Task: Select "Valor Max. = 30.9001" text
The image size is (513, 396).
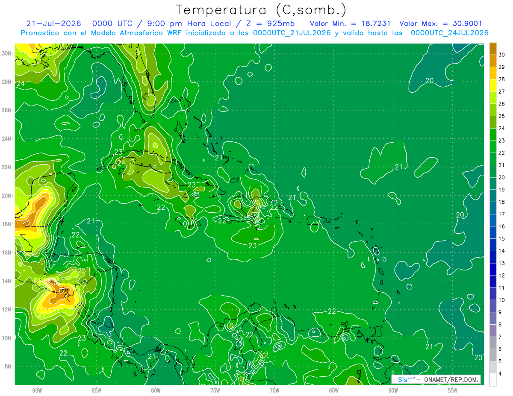Action: pos(440,23)
